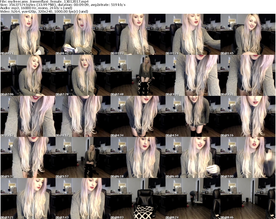
Task: View the frame stamped 00:07:43
Action: [83, 198]
